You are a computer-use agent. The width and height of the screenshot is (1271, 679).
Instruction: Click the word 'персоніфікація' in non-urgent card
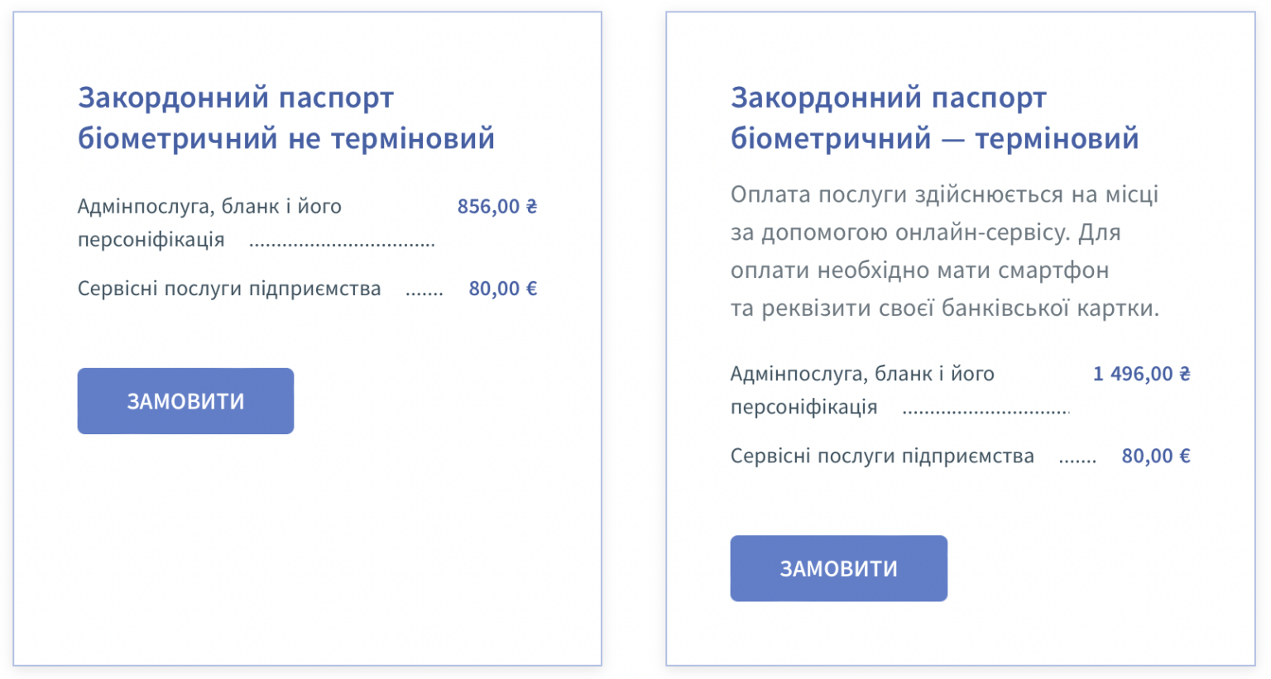(x=151, y=240)
